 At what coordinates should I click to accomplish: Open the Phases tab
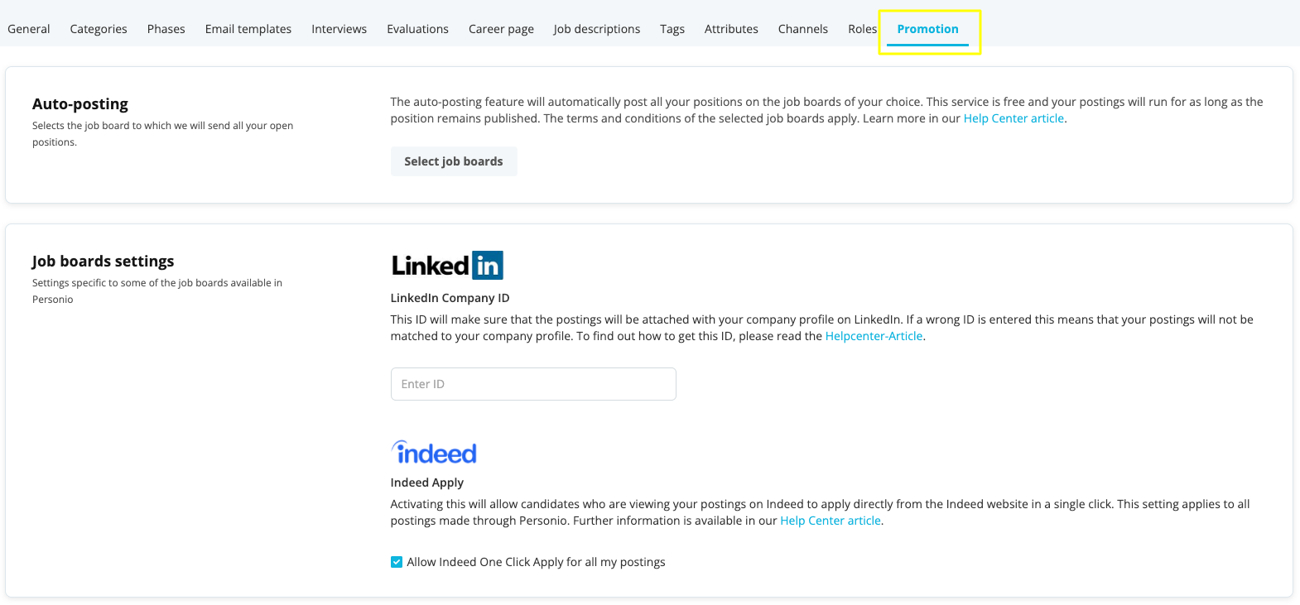pyautogui.click(x=166, y=29)
